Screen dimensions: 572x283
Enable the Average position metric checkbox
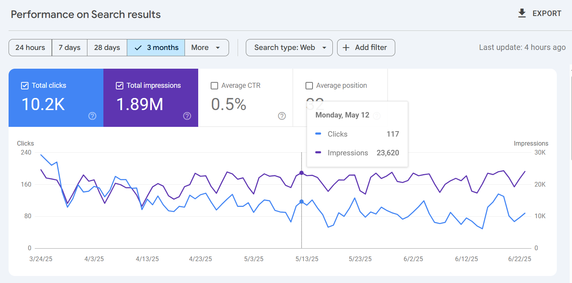309,85
